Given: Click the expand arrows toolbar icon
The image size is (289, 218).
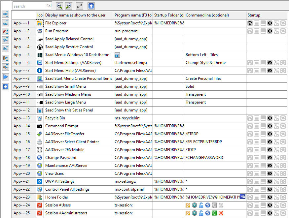Looking at the screenshot, I should [x=80, y=6].
